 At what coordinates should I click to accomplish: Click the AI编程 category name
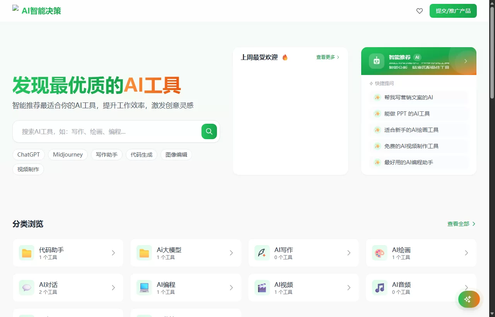(166, 285)
